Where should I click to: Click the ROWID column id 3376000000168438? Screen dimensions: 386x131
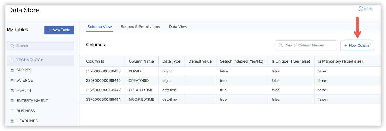tap(103, 71)
